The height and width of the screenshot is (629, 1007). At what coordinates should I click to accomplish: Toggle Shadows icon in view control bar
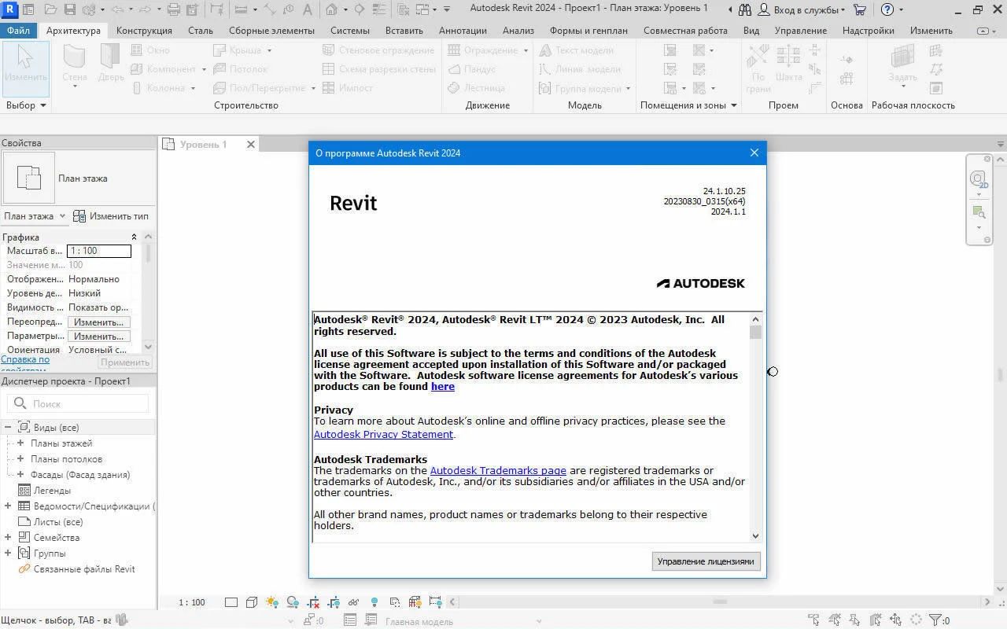[x=293, y=602]
